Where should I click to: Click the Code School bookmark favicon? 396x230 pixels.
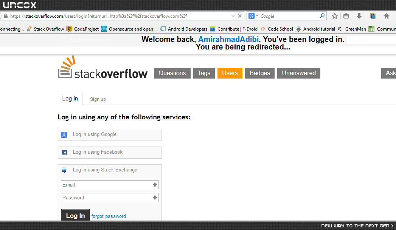click(x=263, y=29)
